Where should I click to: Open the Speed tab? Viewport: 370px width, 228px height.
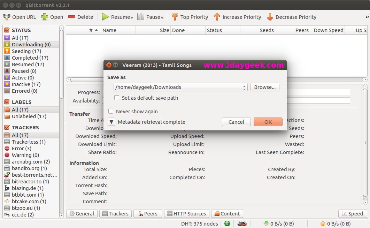(353, 214)
